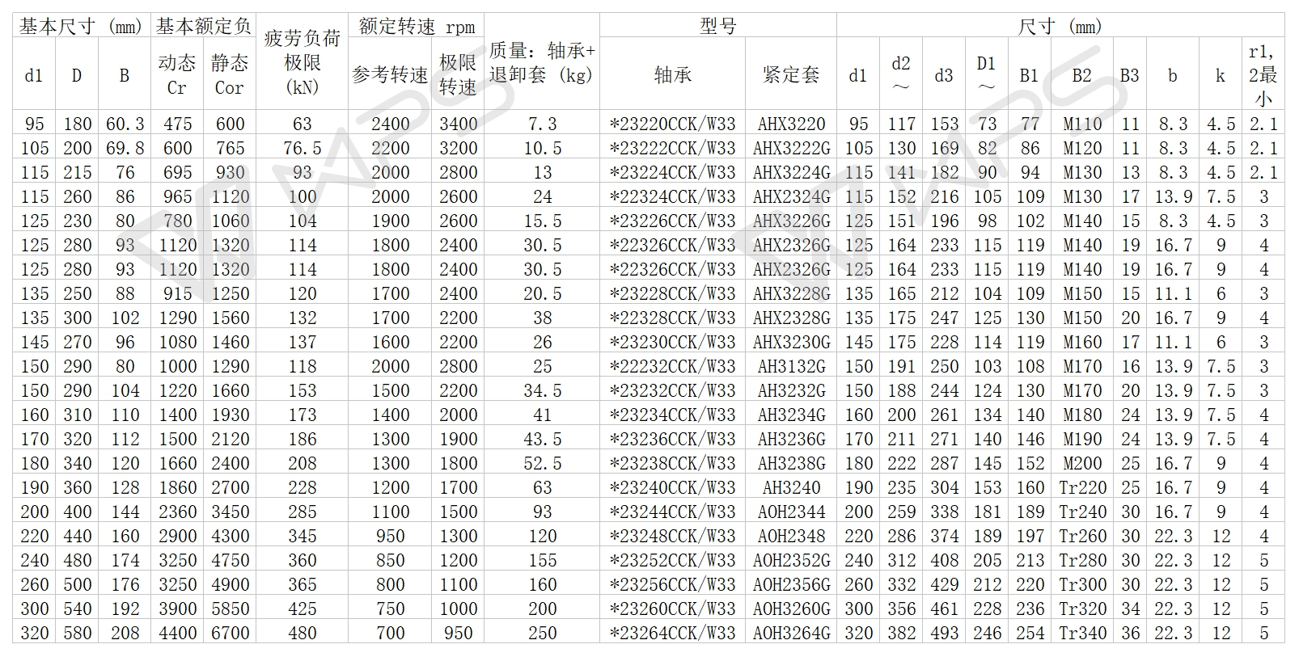Click bearing cell *23220CCK/W33
1299x657 pixels.
pyautogui.click(x=672, y=124)
